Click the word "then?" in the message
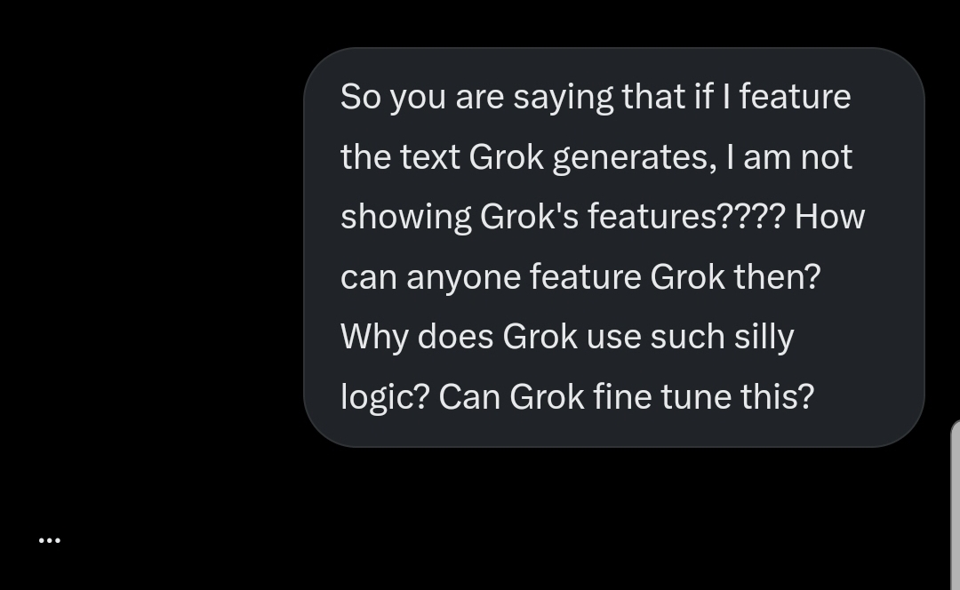The height and width of the screenshot is (590, 960). pyautogui.click(x=777, y=276)
